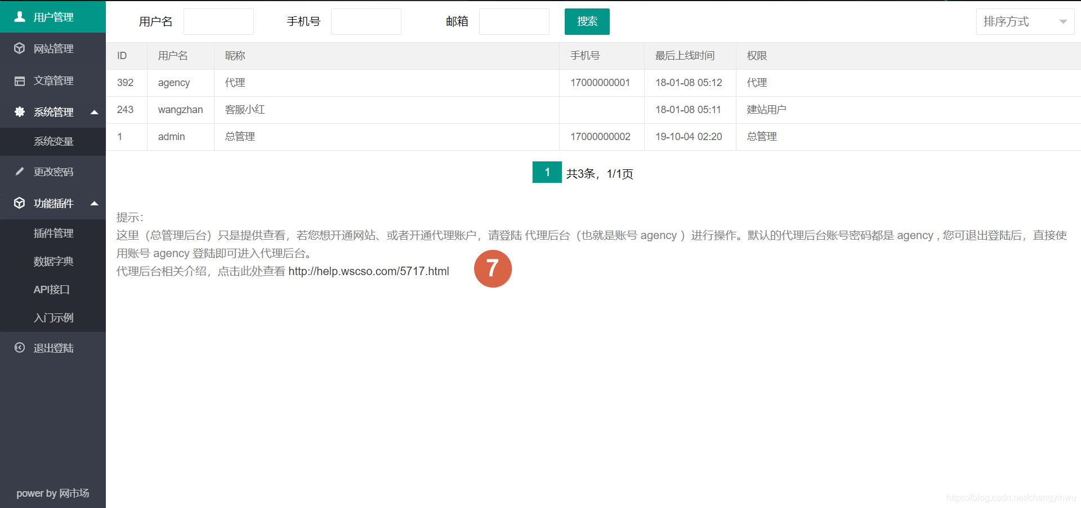The image size is (1081, 508).
Task: Click the pencil icon beside 更改密码
Action: point(20,172)
